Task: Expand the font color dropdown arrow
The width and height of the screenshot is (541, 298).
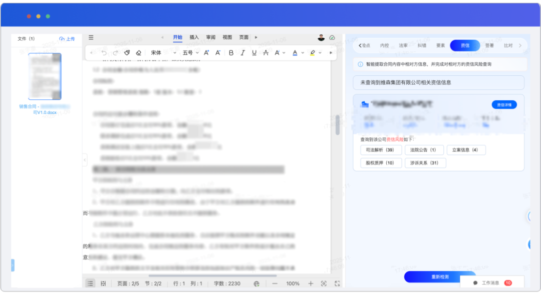Action: [x=303, y=53]
